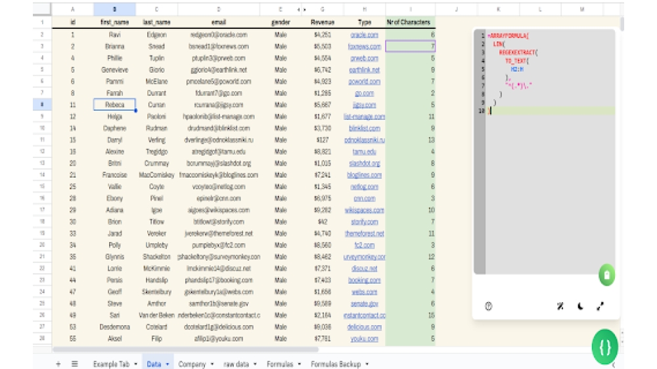Viewport: 657px width, 369px height.
Task: Click the magic wand format icon
Action: pyautogui.click(x=560, y=306)
